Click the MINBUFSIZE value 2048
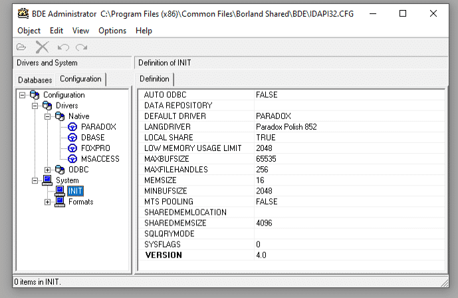458x298 pixels. pyautogui.click(x=264, y=191)
